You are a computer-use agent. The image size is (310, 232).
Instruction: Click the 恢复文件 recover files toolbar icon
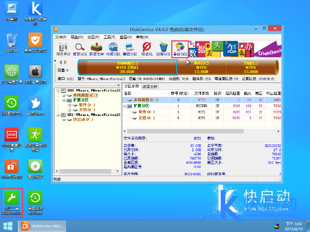(97, 49)
